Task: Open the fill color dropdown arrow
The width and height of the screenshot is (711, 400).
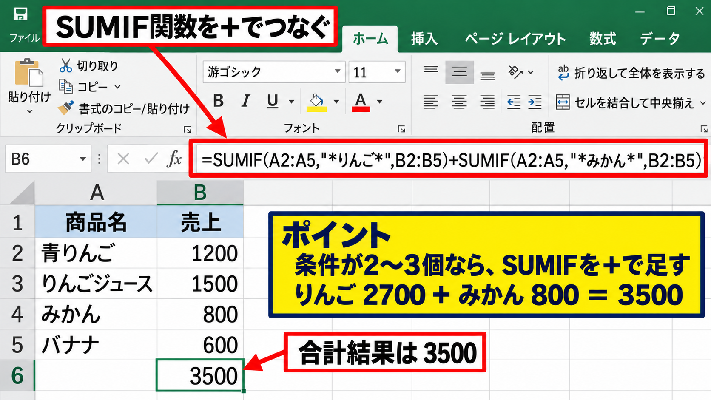Action: point(336,102)
